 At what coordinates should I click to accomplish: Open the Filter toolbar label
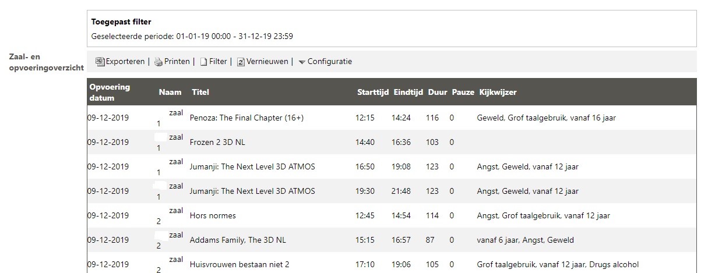[218, 61]
